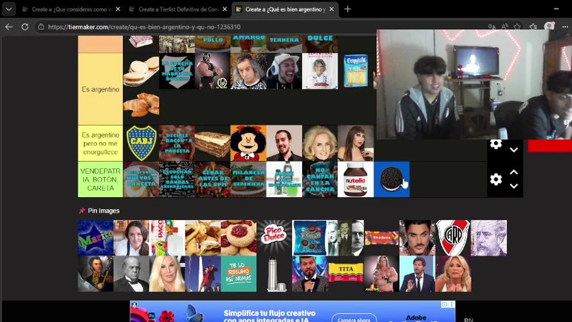Pick the Rhodesia wafer image
This screenshot has height=322, width=572.
(x=381, y=237)
